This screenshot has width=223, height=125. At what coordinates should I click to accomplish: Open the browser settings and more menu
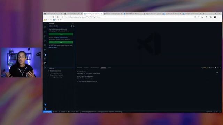(219, 17)
